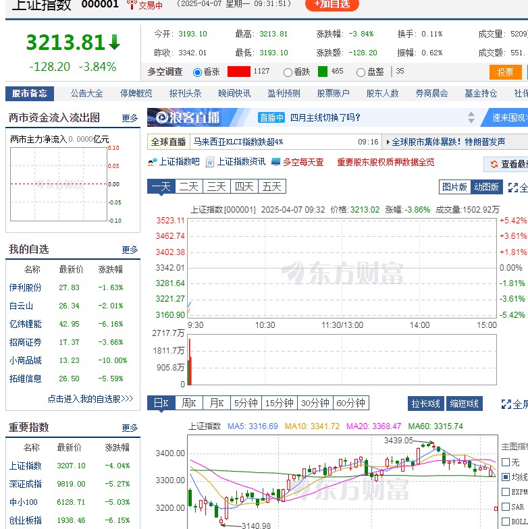Click the 上证指数资讯 news icon
The image size is (528, 529).
tap(210, 162)
